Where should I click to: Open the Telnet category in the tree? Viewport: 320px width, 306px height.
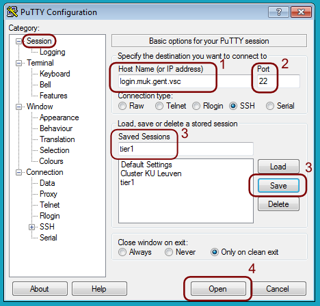click(49, 205)
